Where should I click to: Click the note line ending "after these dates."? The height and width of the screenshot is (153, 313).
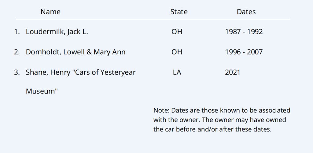(212, 129)
